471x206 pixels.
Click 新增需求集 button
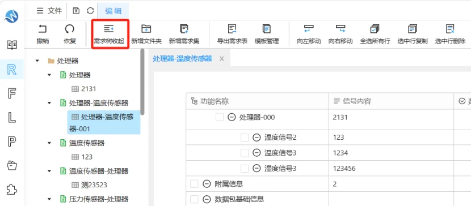click(x=184, y=35)
